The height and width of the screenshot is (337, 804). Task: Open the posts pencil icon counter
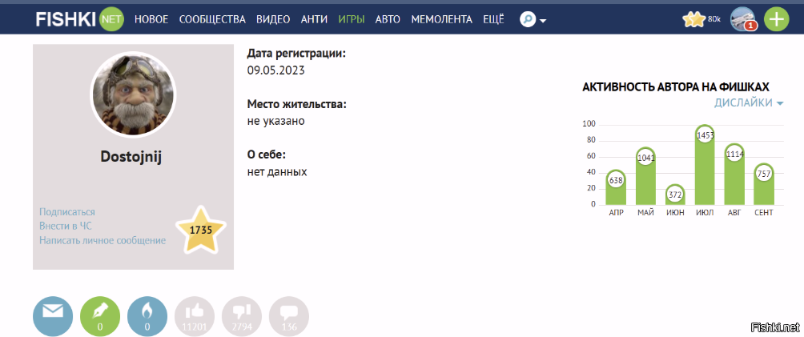coord(100,315)
